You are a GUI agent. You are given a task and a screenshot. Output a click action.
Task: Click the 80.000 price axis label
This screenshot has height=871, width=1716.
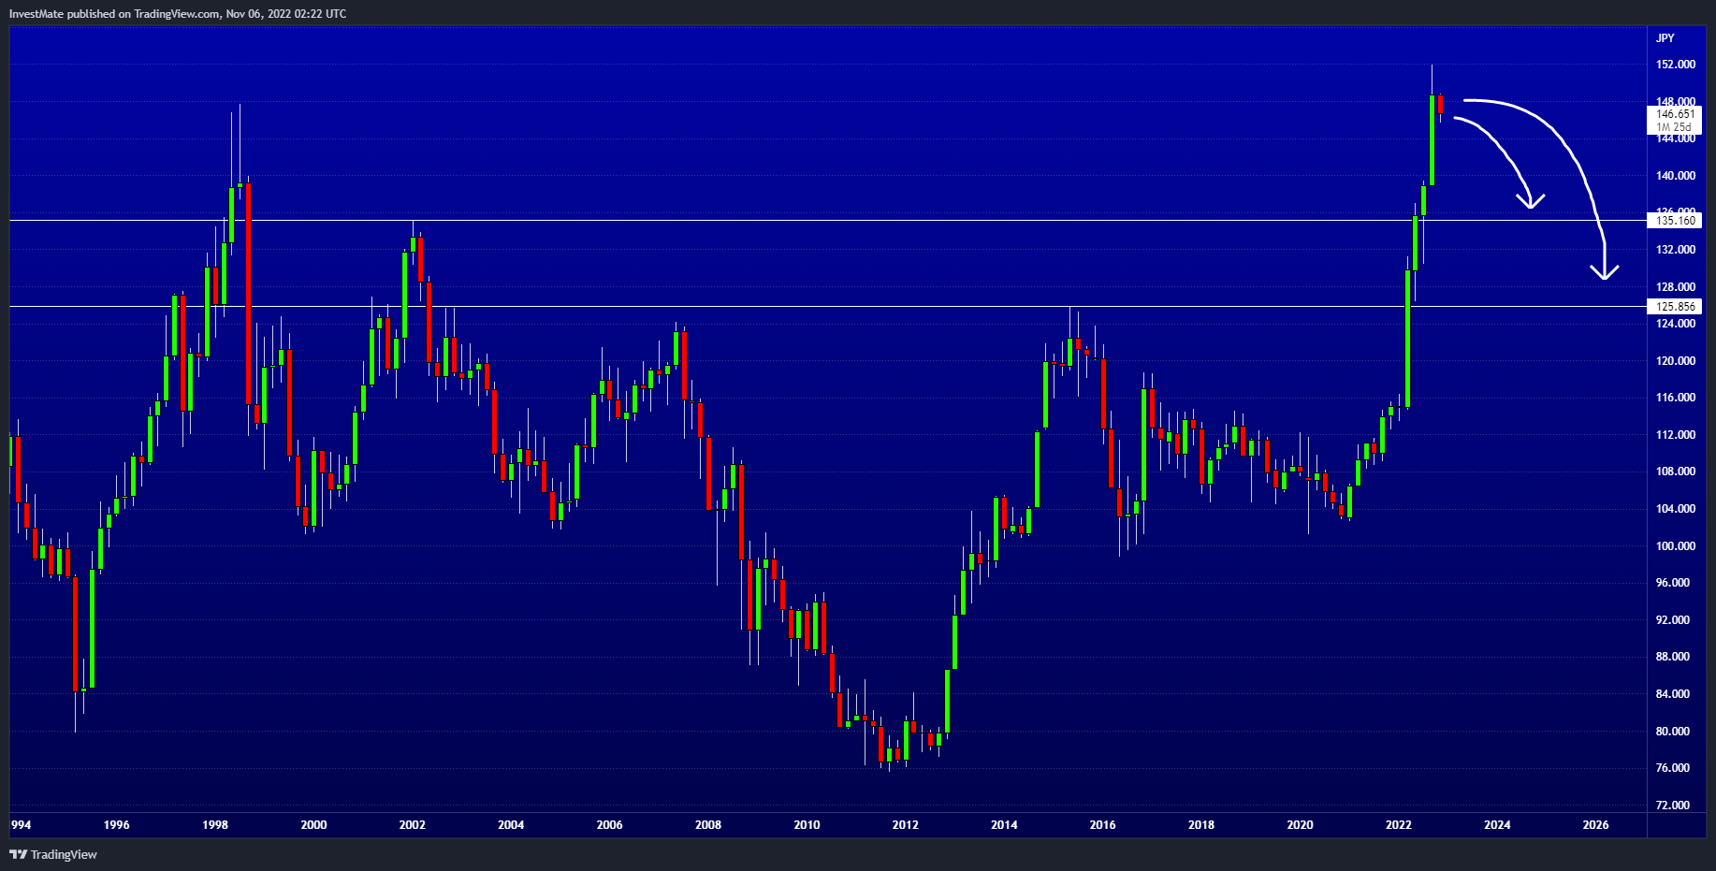point(1672,732)
